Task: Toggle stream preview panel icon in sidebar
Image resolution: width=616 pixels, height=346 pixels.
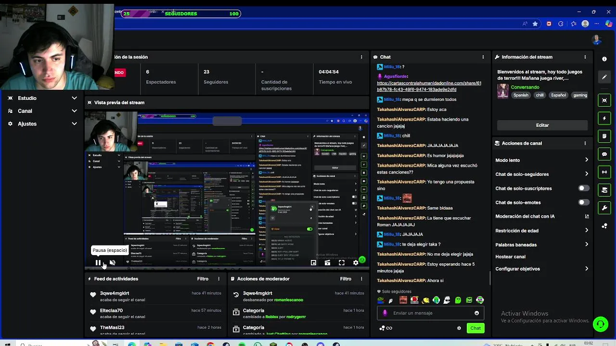Action: pos(604,100)
